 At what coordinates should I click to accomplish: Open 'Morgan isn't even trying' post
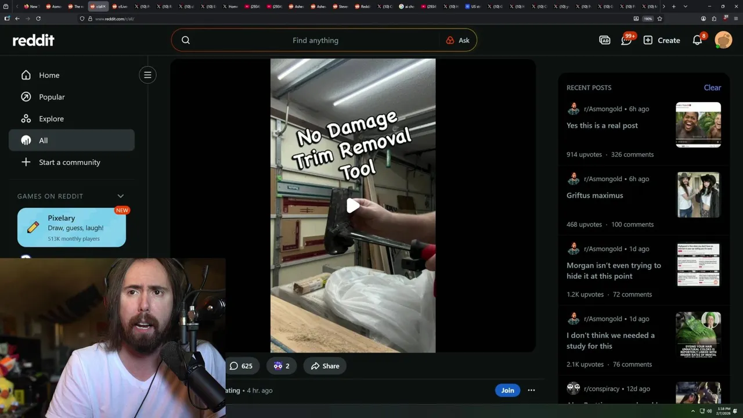(x=614, y=271)
